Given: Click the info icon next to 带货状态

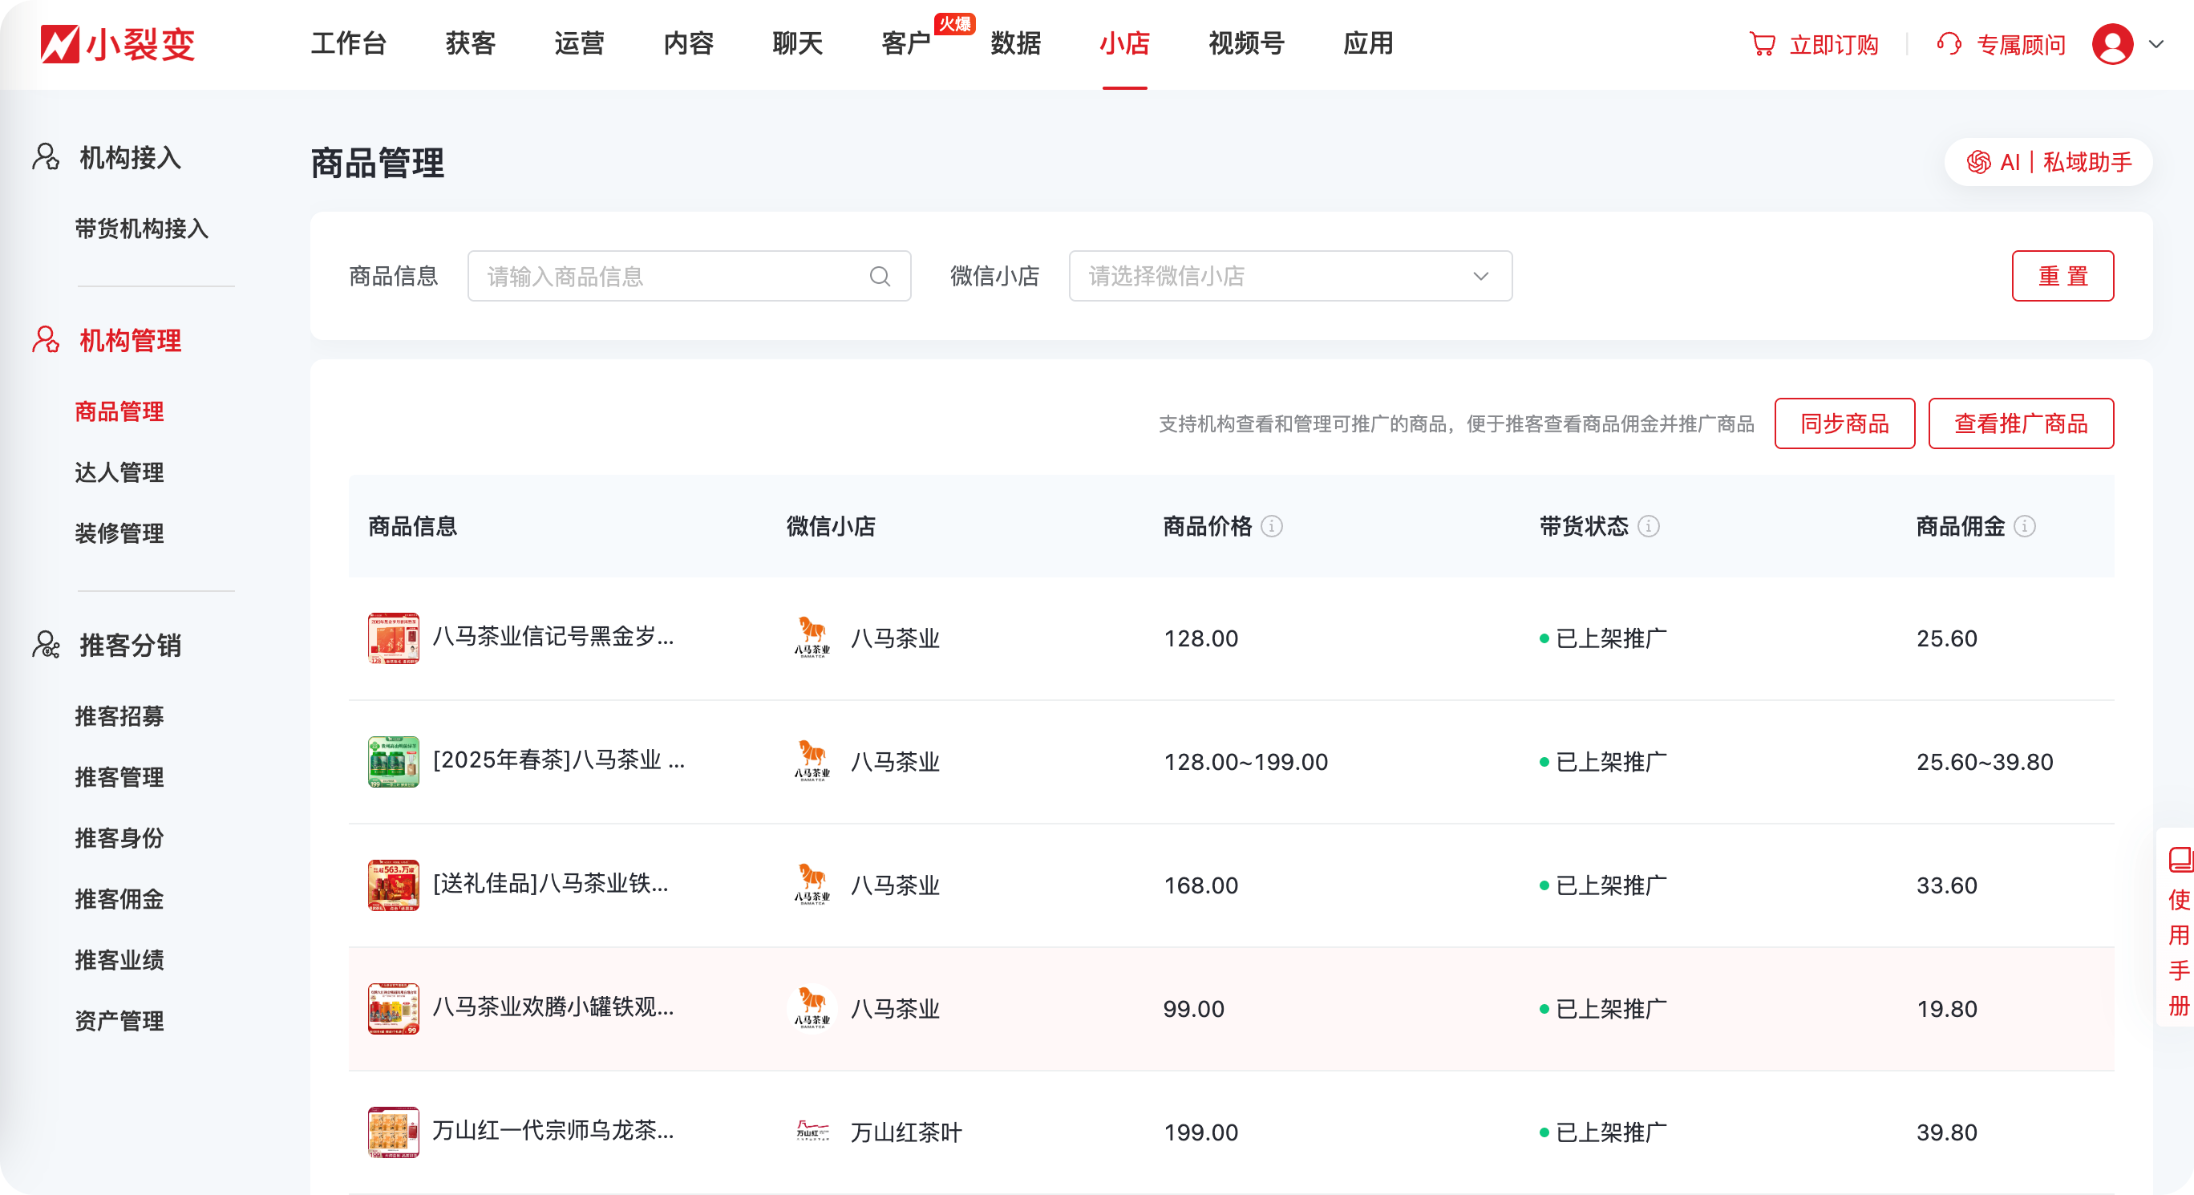Looking at the screenshot, I should [x=1648, y=526].
